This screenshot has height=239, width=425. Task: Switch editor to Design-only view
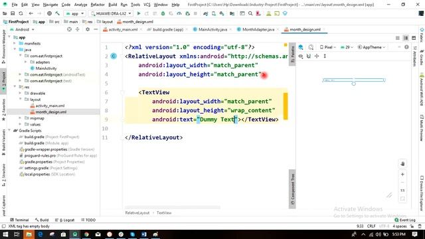[x=414, y=39]
